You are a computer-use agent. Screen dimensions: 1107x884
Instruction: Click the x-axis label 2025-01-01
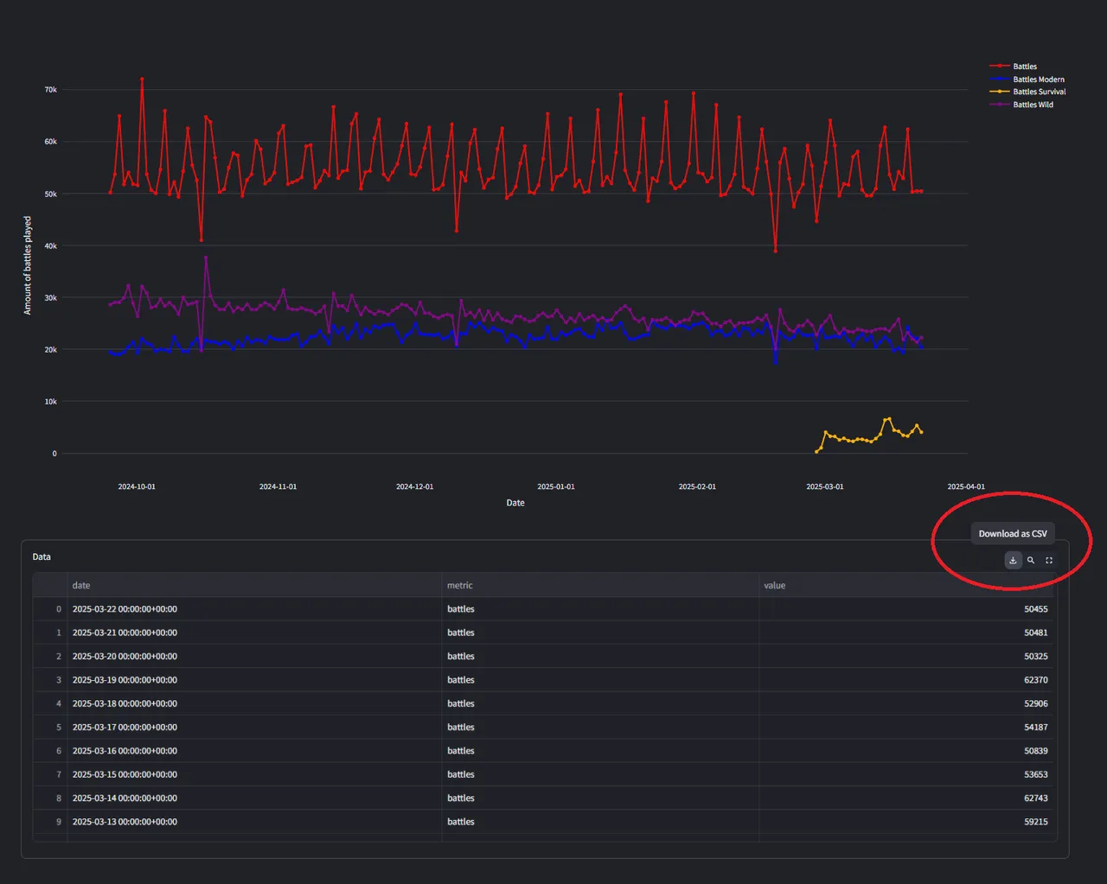[556, 487]
